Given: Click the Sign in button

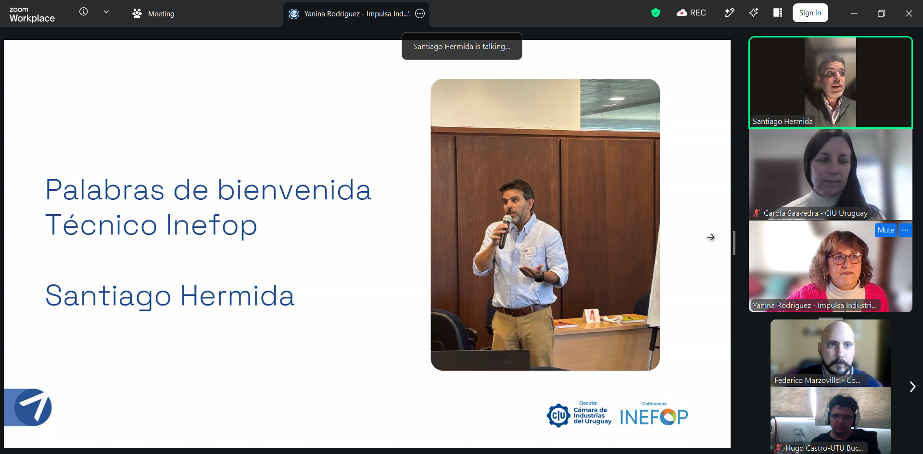Looking at the screenshot, I should (x=810, y=13).
